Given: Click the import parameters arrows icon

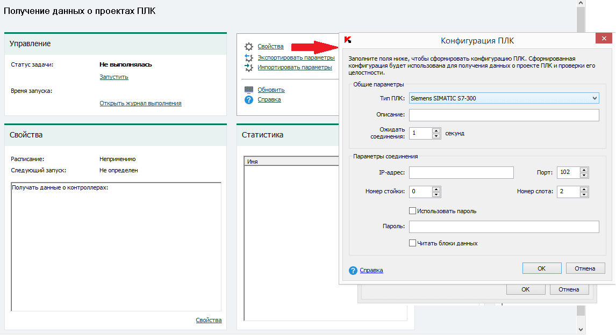Looking at the screenshot, I should pyautogui.click(x=249, y=68).
